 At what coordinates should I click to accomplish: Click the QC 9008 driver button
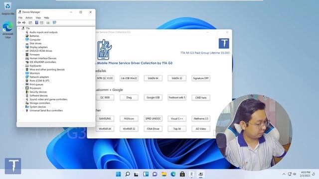(x=105, y=97)
